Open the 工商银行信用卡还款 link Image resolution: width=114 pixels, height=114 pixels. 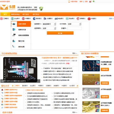point(11,98)
